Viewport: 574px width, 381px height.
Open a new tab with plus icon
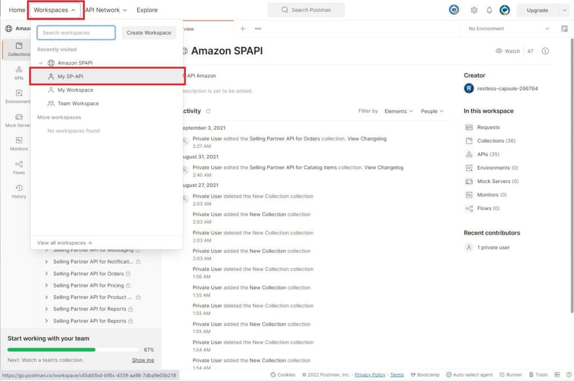coord(242,29)
